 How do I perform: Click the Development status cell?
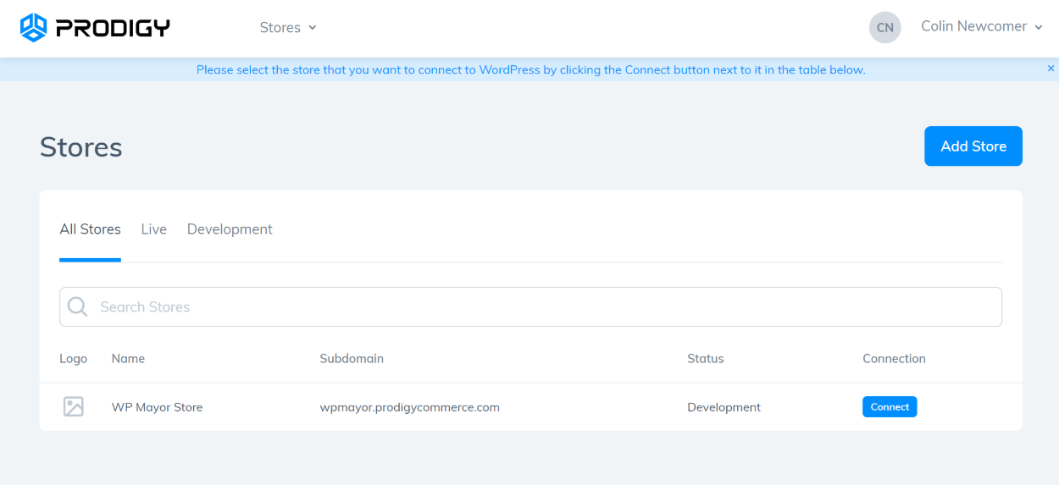tap(724, 407)
